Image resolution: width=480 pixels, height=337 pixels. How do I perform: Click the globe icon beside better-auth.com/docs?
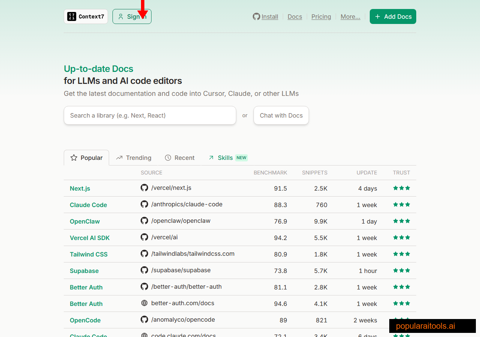[144, 303]
